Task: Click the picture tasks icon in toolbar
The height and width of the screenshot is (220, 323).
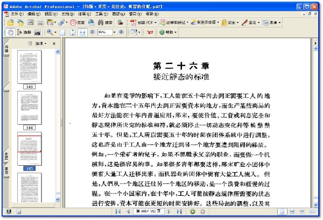Action: (x=121, y=22)
